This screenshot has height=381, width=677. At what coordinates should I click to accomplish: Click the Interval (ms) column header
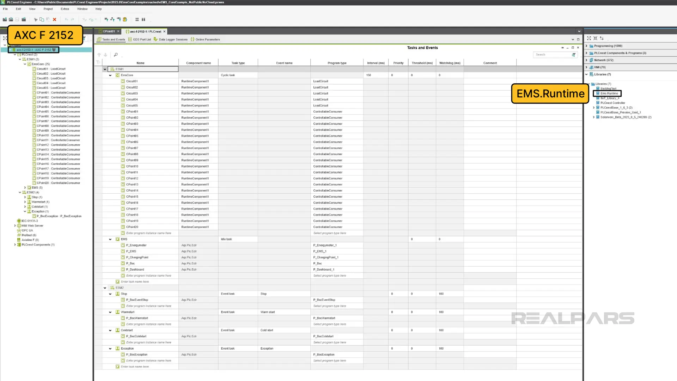click(x=376, y=63)
